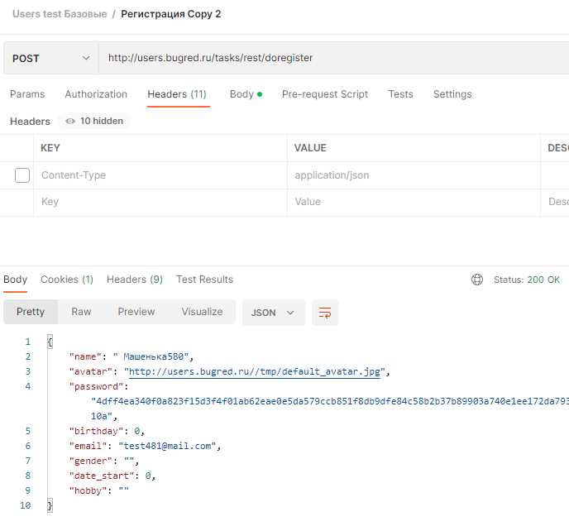
Task: Switch to the Params tab
Action: pyautogui.click(x=27, y=94)
